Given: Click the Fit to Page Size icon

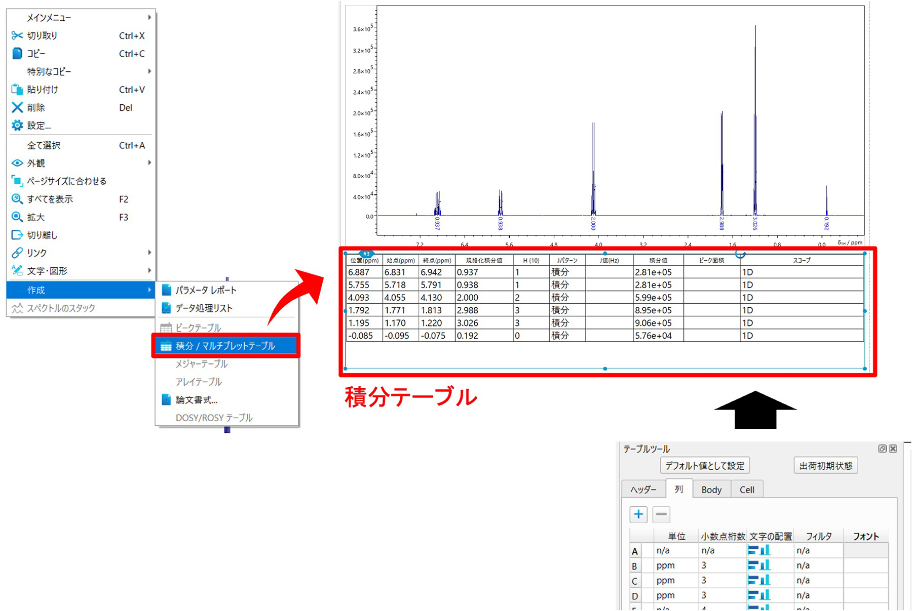Looking at the screenshot, I should (x=17, y=181).
